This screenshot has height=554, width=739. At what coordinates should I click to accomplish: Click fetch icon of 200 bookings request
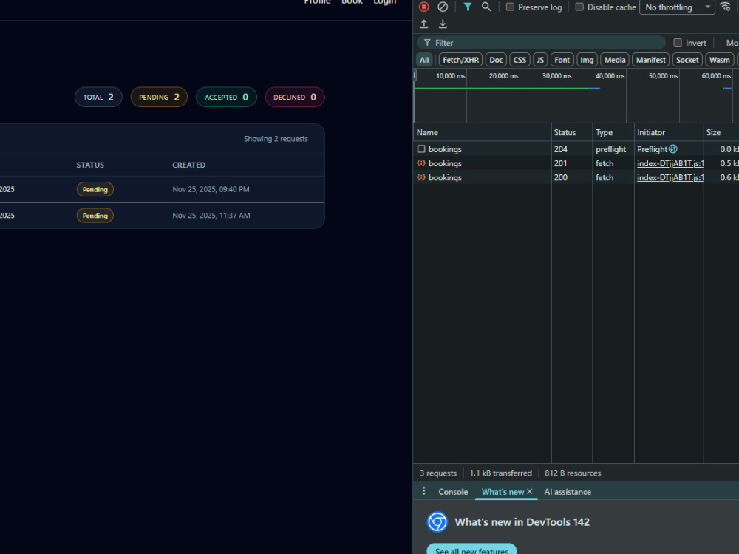tap(421, 177)
